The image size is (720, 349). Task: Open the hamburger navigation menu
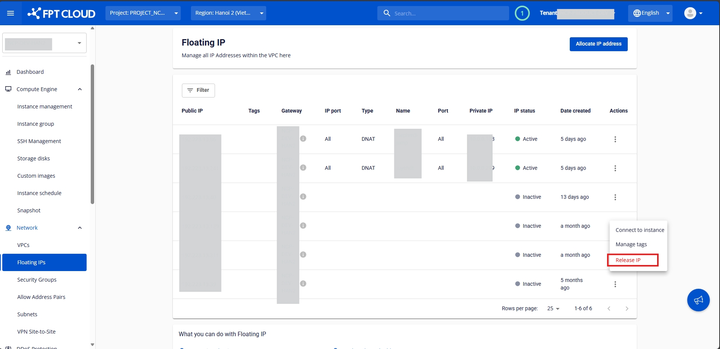[x=11, y=13]
